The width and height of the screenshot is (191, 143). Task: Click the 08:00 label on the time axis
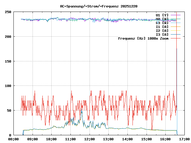click(x=13, y=139)
